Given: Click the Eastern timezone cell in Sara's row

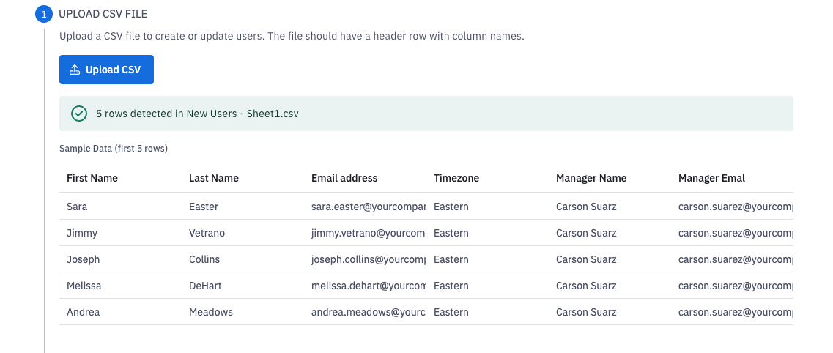Looking at the screenshot, I should tap(451, 207).
